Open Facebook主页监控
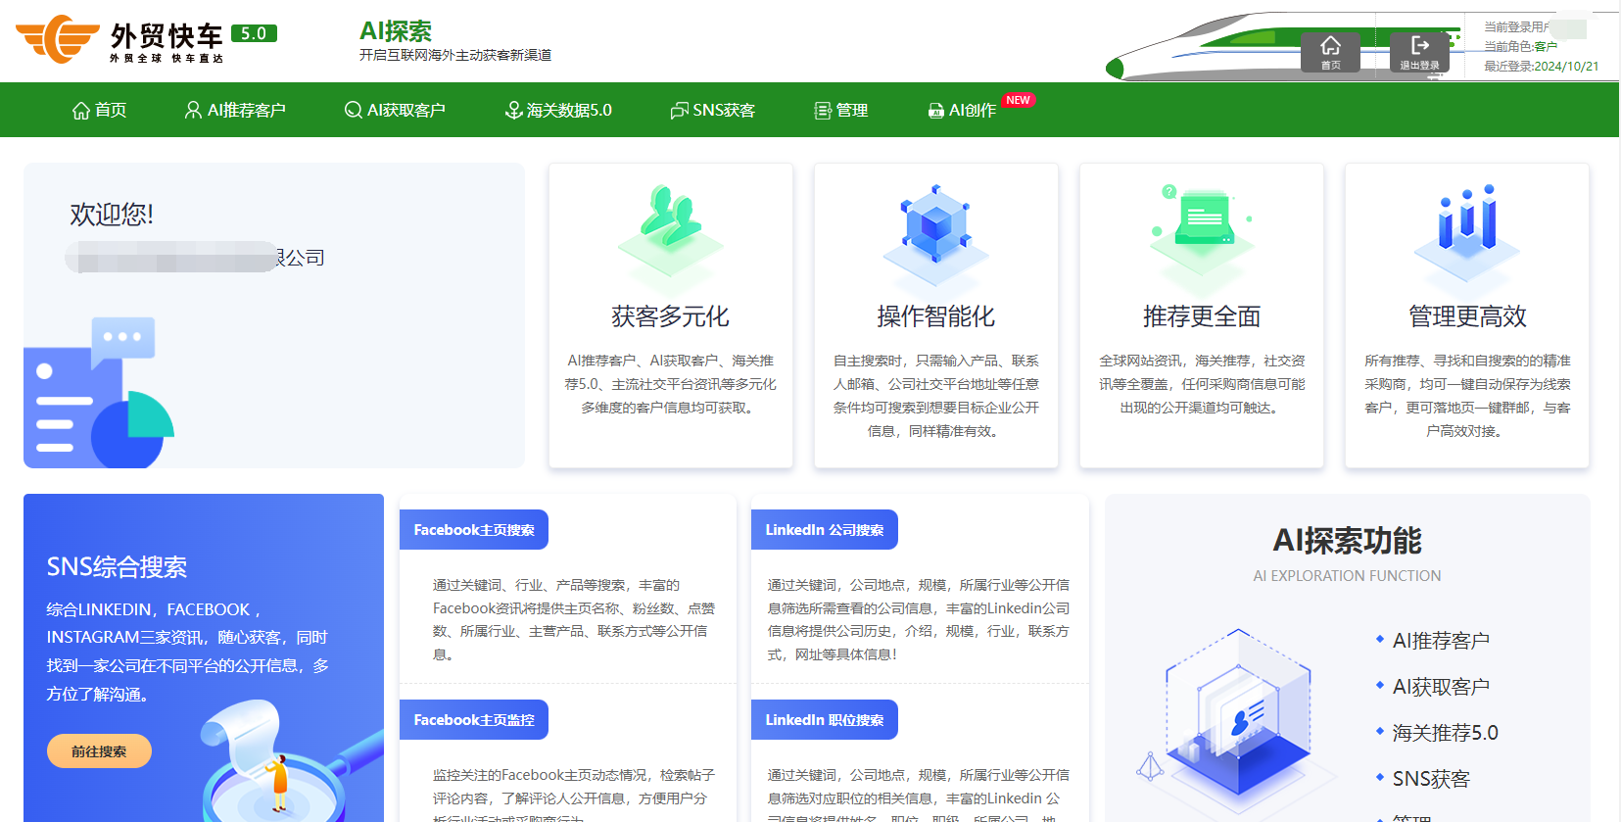Screen dimensions: 1621x822 coord(474,720)
